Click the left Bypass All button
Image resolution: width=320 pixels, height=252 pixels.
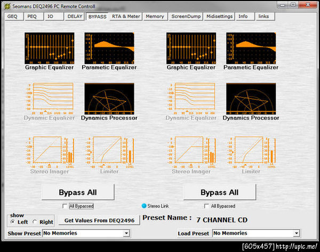click(x=78, y=192)
